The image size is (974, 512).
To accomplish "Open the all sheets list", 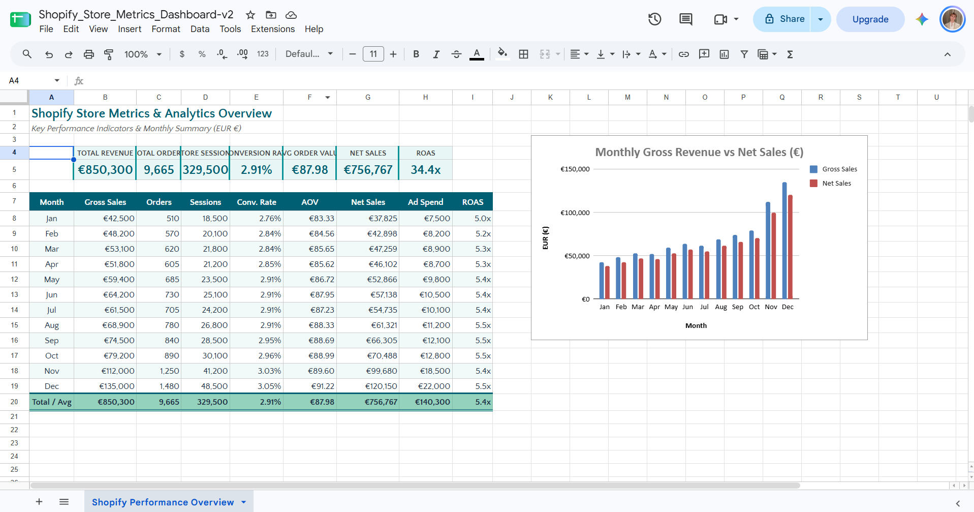I will [x=64, y=502].
